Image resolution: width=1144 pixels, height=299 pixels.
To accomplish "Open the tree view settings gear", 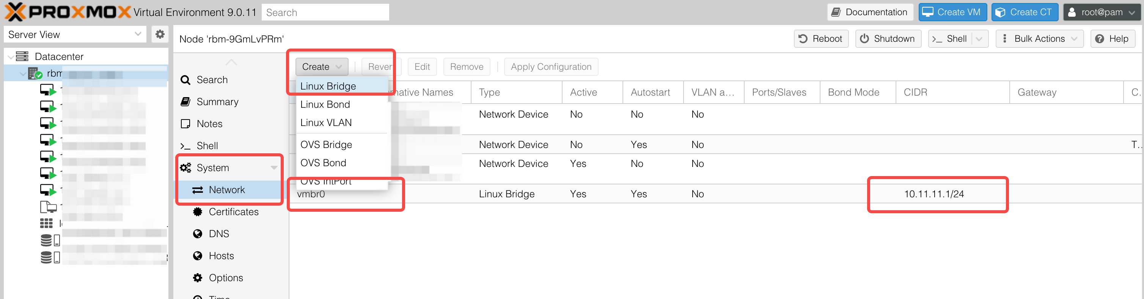I will tap(160, 34).
